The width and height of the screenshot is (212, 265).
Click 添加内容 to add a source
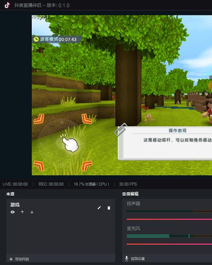pos(22,259)
